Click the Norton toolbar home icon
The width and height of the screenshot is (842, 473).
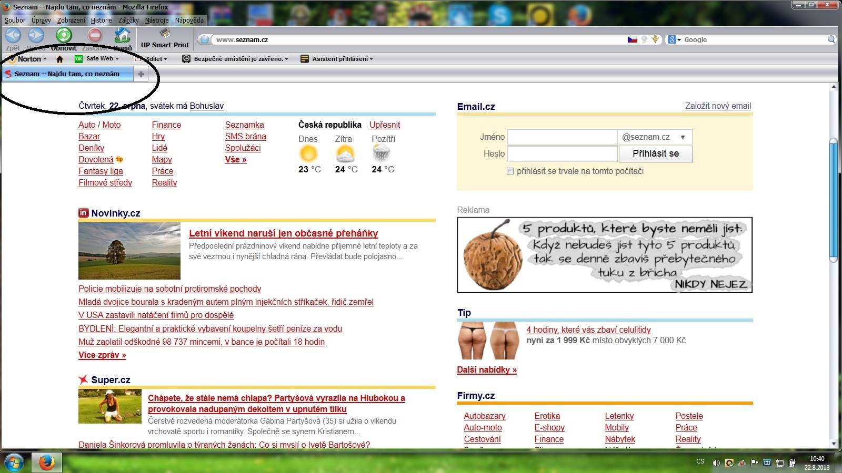[59, 59]
